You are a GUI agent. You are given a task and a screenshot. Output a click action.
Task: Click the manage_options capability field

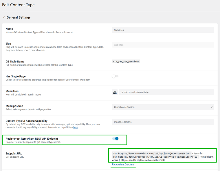click(163, 122)
